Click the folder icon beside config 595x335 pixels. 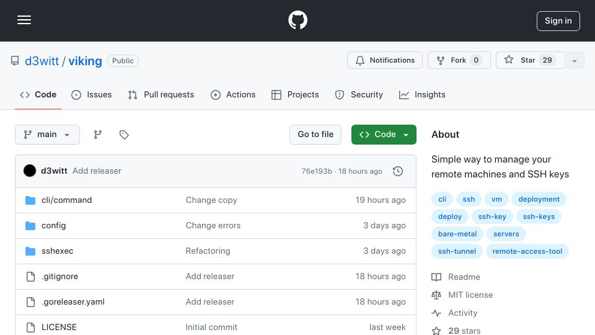pyautogui.click(x=30, y=226)
